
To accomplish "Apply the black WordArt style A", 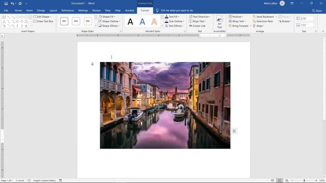I will click(130, 21).
